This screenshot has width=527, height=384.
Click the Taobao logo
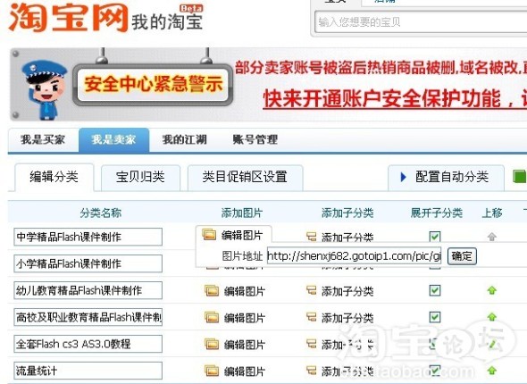pos(68,18)
